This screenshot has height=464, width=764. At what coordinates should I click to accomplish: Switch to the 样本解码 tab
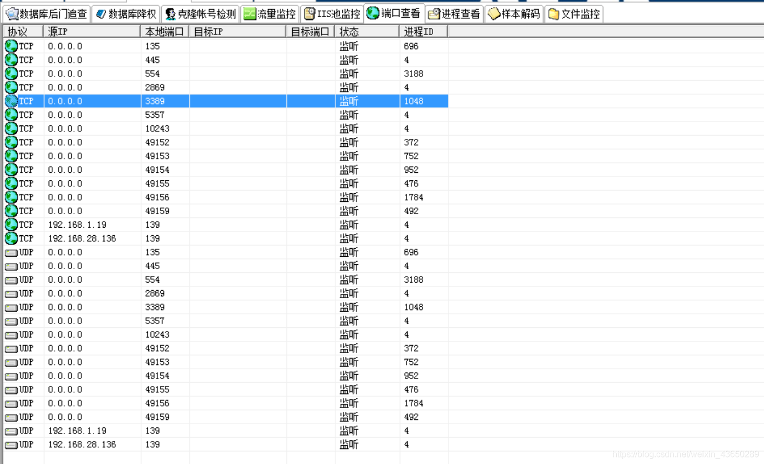point(514,14)
